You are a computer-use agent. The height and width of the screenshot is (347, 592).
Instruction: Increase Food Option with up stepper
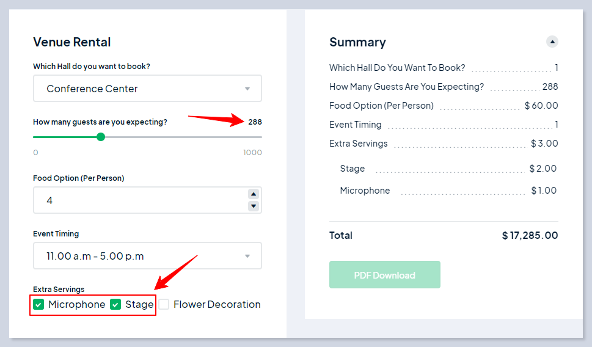pyautogui.click(x=254, y=194)
